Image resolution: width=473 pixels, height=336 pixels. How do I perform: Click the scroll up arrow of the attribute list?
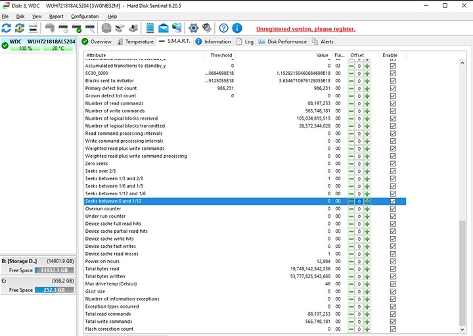(x=462, y=62)
